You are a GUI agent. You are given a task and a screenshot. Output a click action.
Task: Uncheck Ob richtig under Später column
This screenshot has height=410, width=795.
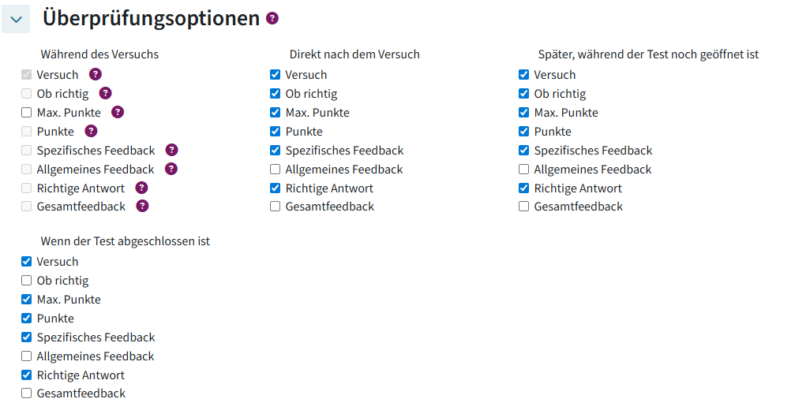[x=523, y=94]
